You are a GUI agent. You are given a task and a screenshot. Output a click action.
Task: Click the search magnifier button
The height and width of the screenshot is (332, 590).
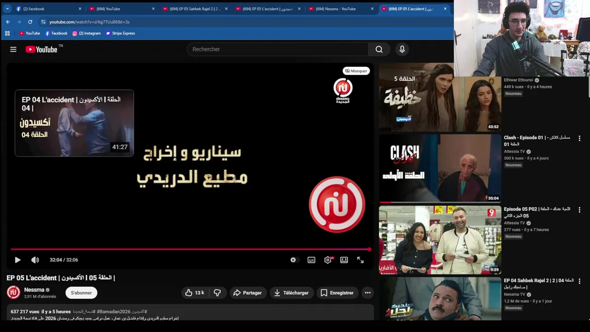tap(379, 49)
